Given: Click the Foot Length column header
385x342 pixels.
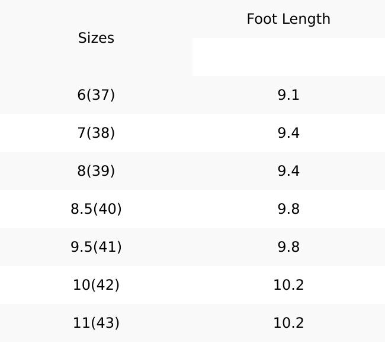Looking at the screenshot, I should click(x=288, y=19).
